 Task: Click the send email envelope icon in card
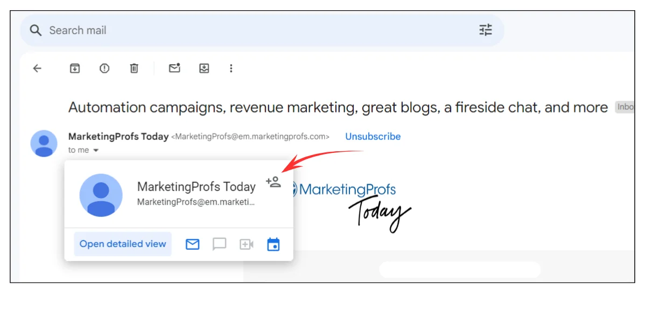193,244
